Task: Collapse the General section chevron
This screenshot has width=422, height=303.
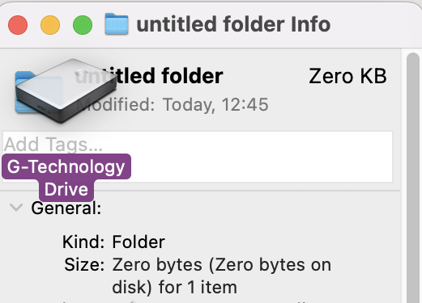Action: click(16, 208)
